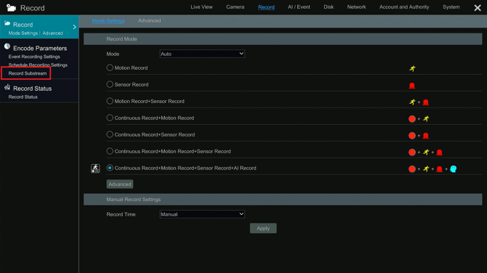Open Record Status link in sidebar
This screenshot has width=487, height=273.
point(23,97)
